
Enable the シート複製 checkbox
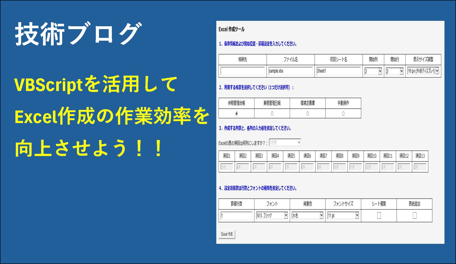click(379, 216)
